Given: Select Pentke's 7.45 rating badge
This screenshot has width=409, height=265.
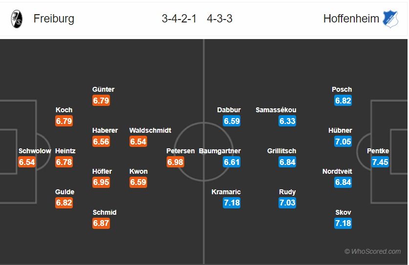Looking at the screenshot, I should pos(380,162).
